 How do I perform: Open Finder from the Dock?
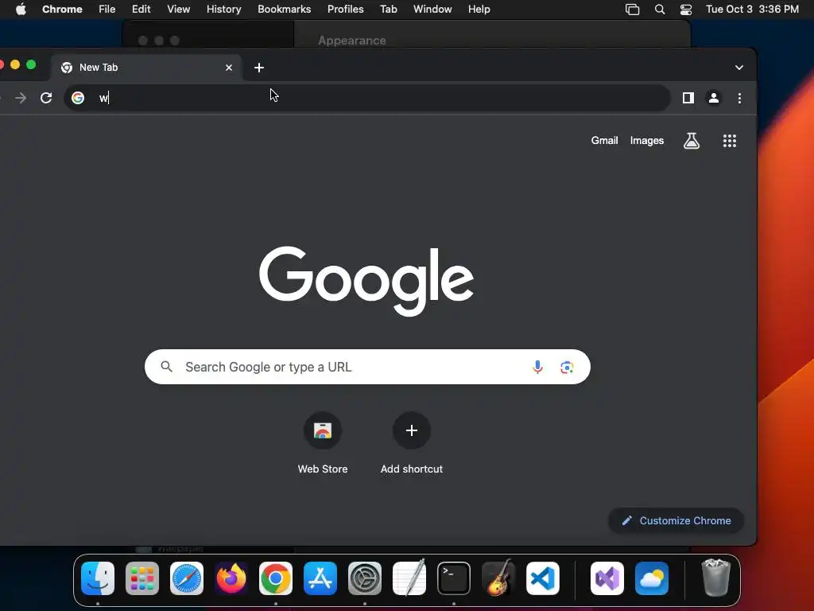click(x=98, y=578)
